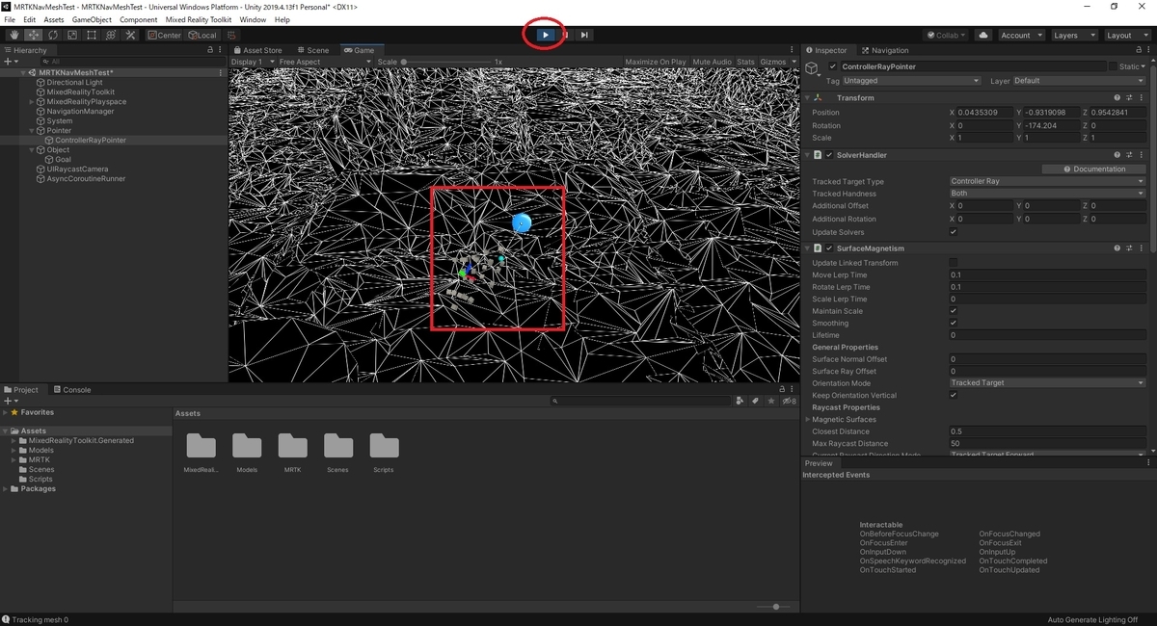
Task: Open the SolverHandler presets icon
Action: click(x=1129, y=154)
